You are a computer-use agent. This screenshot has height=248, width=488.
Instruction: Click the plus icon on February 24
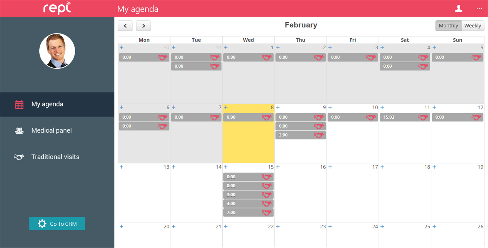330,226
